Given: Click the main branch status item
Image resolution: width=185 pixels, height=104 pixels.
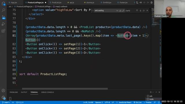Looking at the screenshot, I should point(6,102).
